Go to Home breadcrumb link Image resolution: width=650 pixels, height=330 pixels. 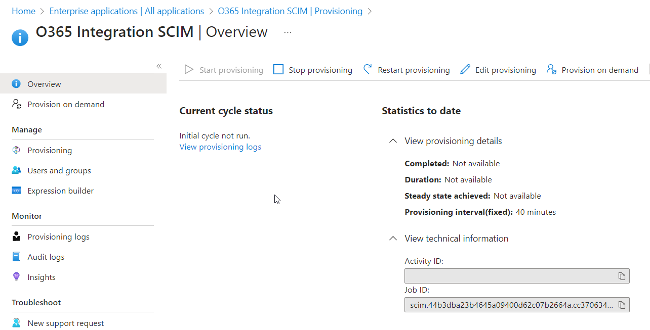[23, 11]
